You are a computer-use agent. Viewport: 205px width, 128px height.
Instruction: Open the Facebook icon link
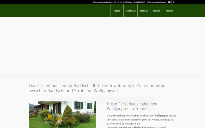174,2
